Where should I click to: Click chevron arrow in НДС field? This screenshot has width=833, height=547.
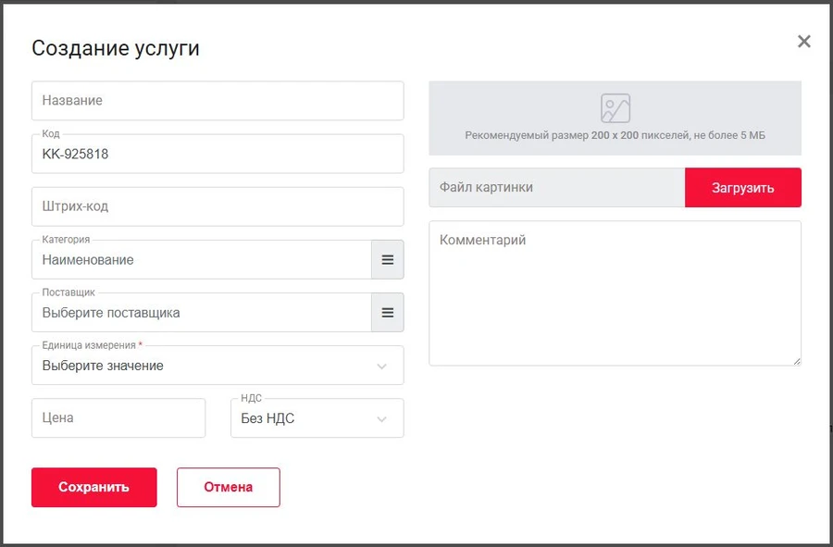pyautogui.click(x=381, y=419)
